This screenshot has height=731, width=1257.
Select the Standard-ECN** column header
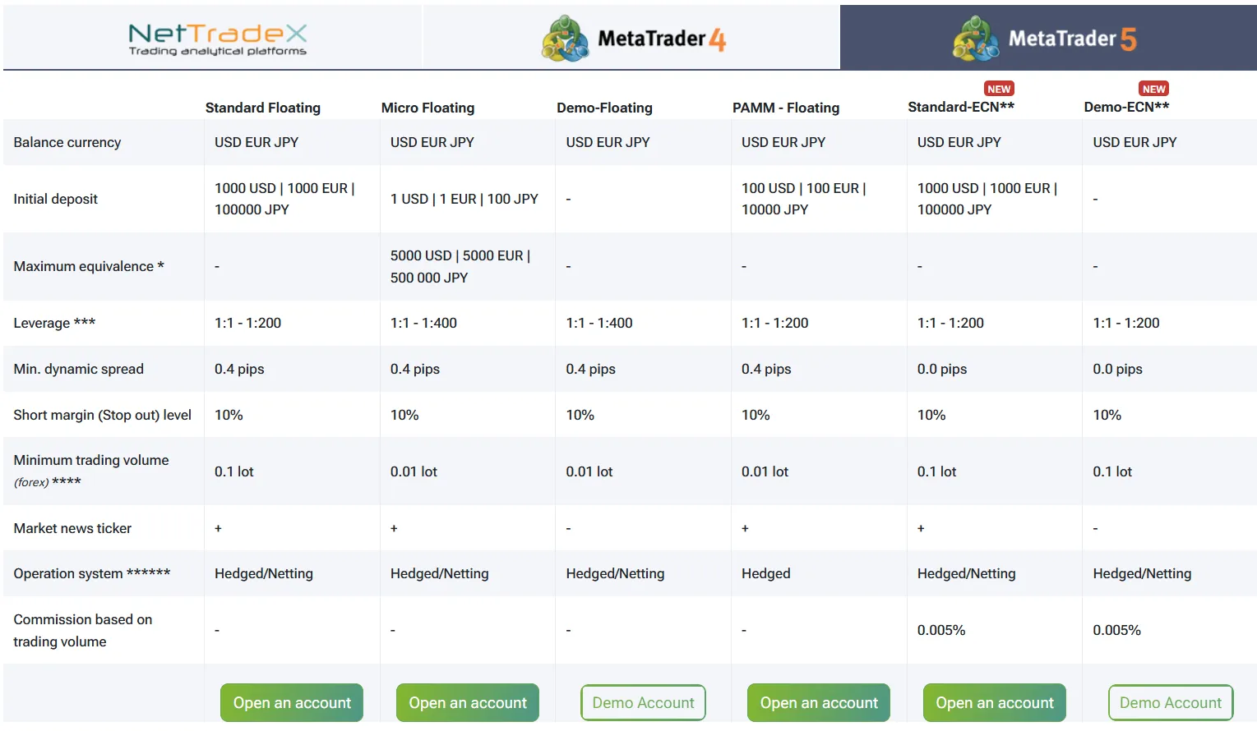[961, 107]
